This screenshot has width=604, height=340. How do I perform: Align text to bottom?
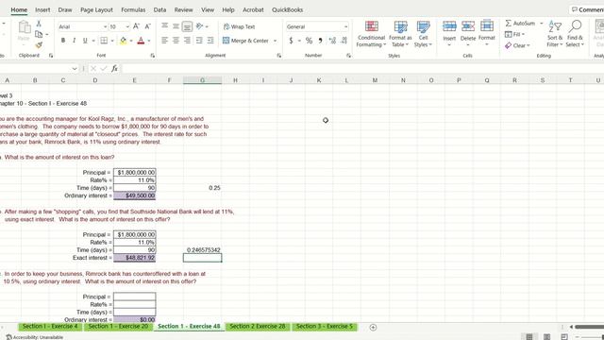187,26
